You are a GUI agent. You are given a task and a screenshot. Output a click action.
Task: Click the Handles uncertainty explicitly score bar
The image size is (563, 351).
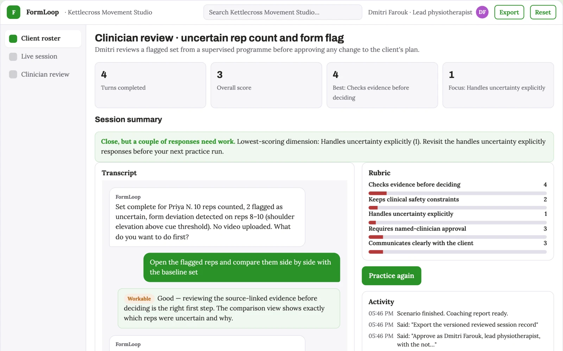point(457,222)
